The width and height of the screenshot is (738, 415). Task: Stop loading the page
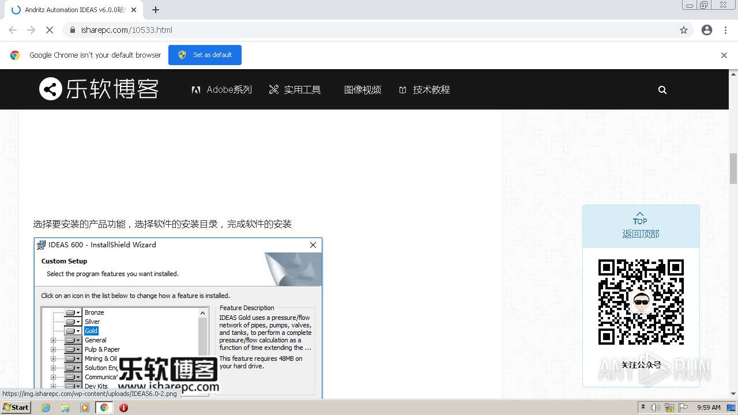[50, 30]
